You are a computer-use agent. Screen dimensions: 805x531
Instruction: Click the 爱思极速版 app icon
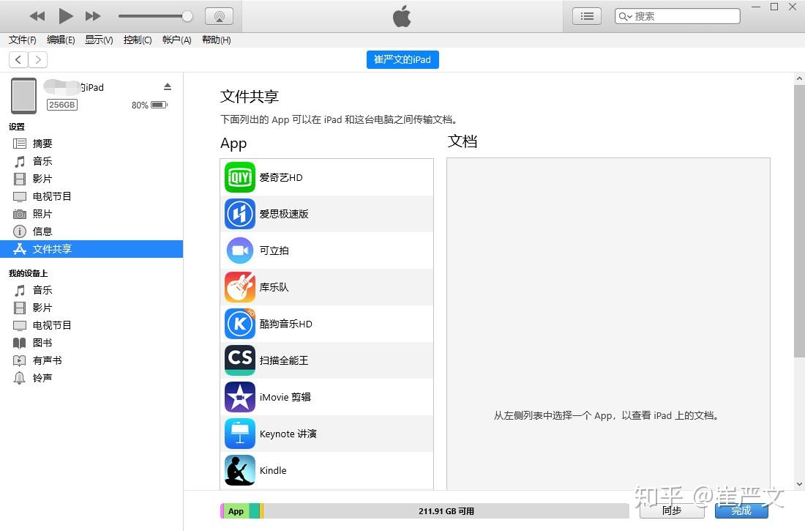240,214
